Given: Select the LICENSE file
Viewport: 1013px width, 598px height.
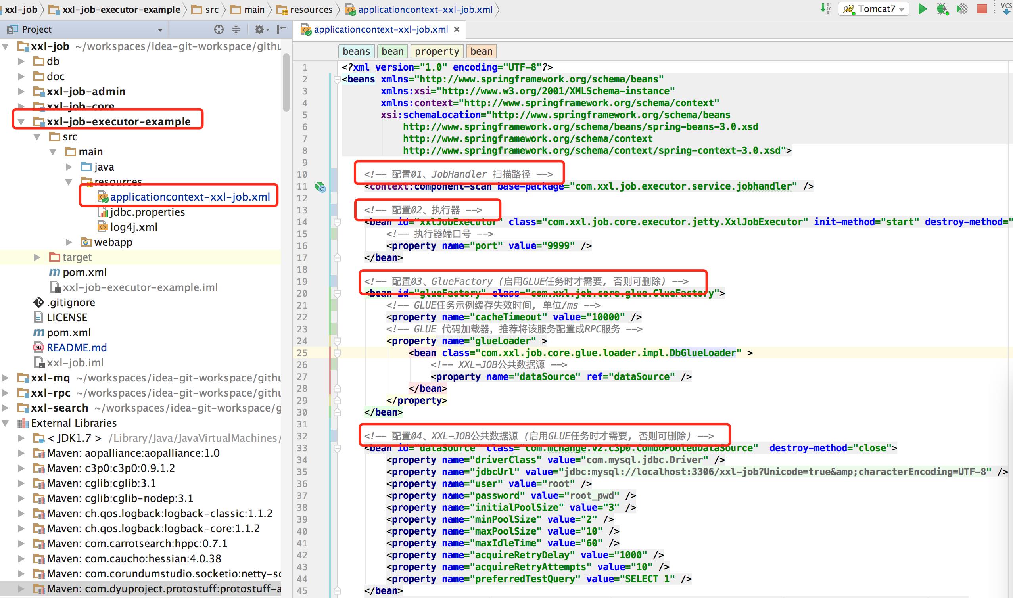Looking at the screenshot, I should point(60,317).
